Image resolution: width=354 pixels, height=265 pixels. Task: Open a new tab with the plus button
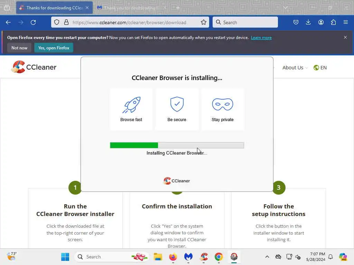point(178,8)
